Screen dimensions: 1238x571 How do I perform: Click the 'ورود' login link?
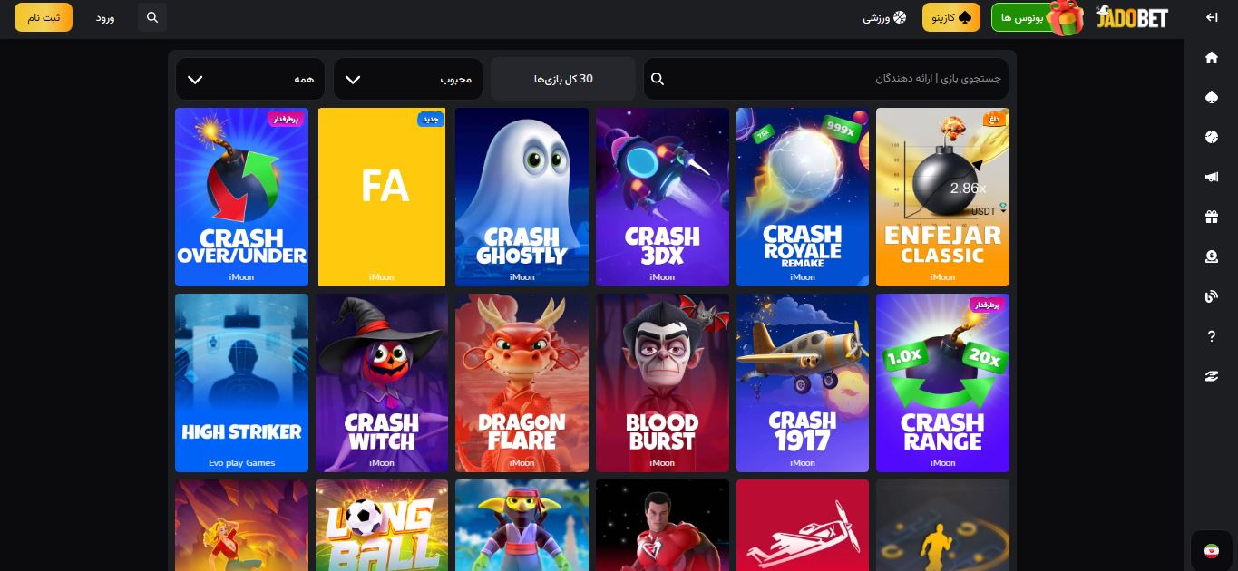point(105,17)
